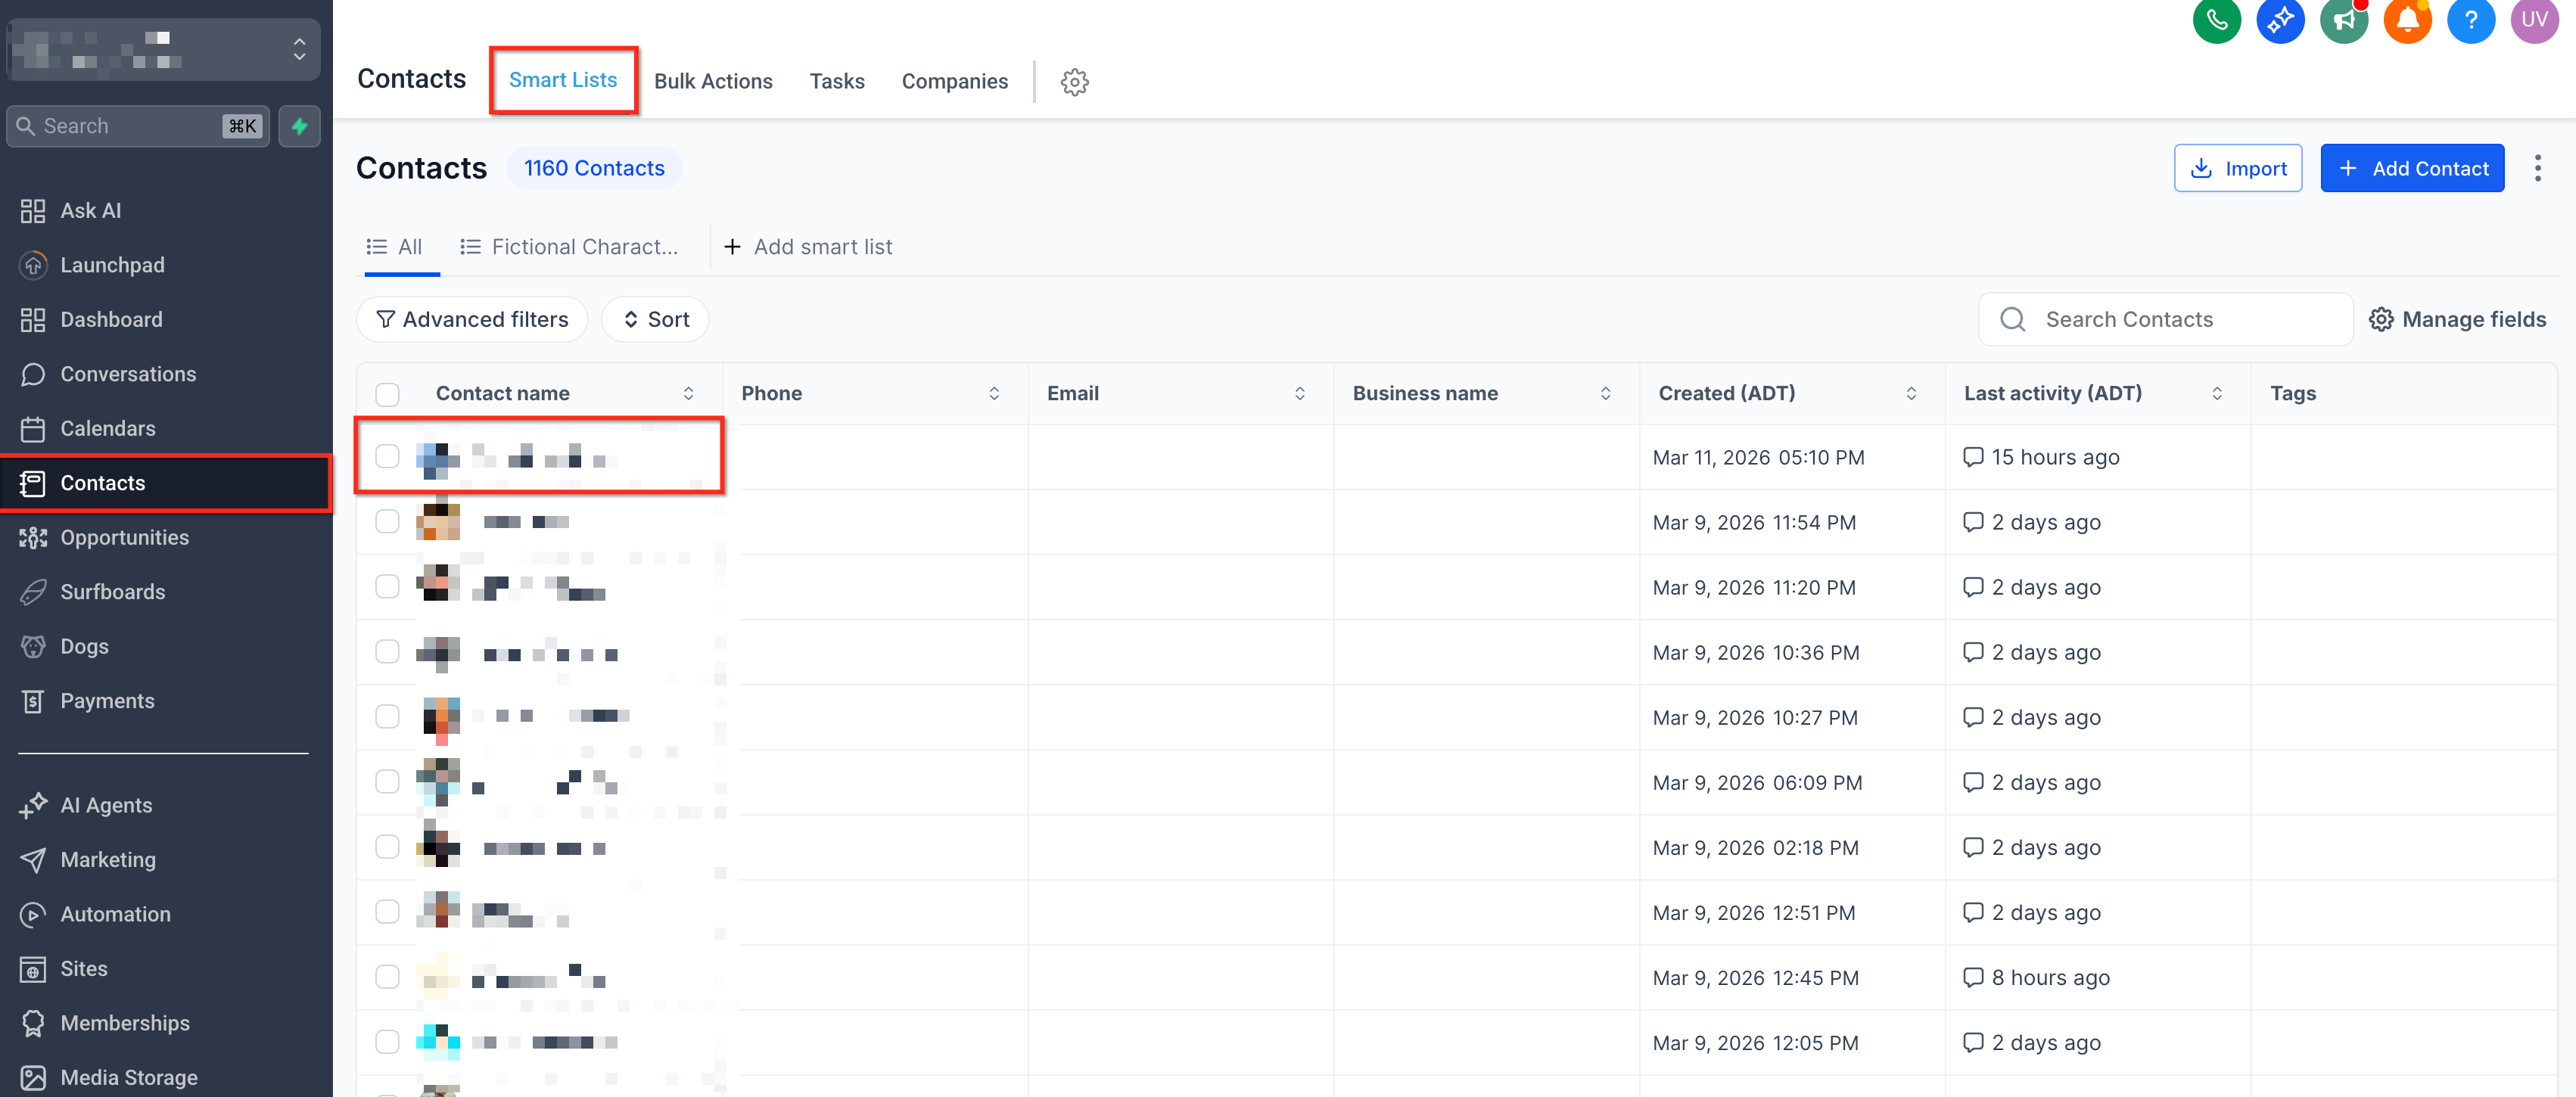Image resolution: width=2576 pixels, height=1097 pixels.
Task: Sort by Created (ADT) column arrows
Action: tap(1911, 394)
